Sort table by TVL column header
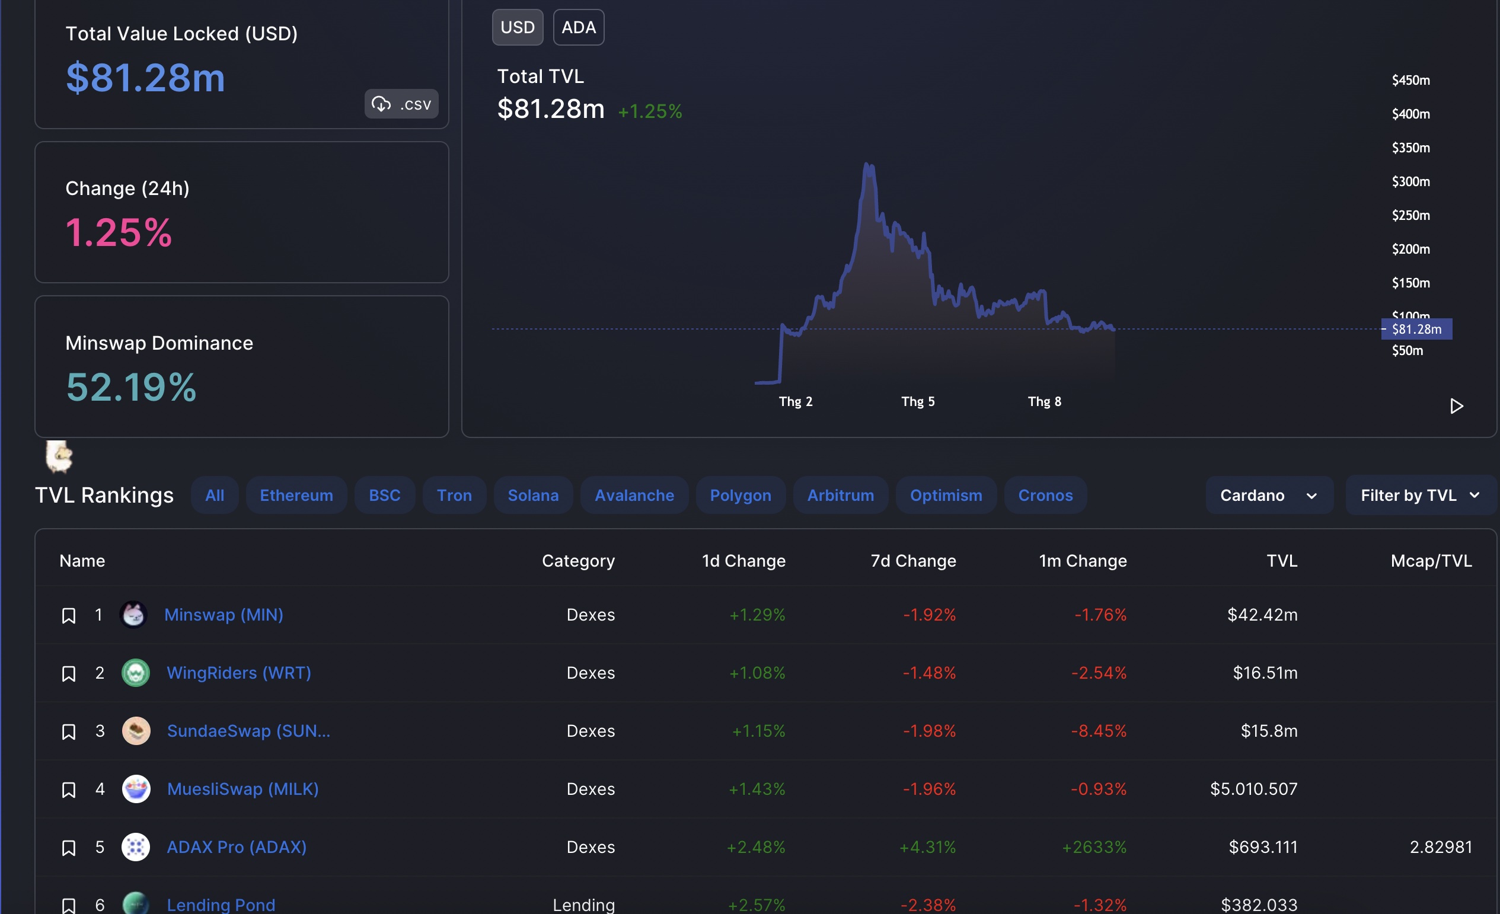Image resolution: width=1500 pixels, height=914 pixels. pos(1282,561)
